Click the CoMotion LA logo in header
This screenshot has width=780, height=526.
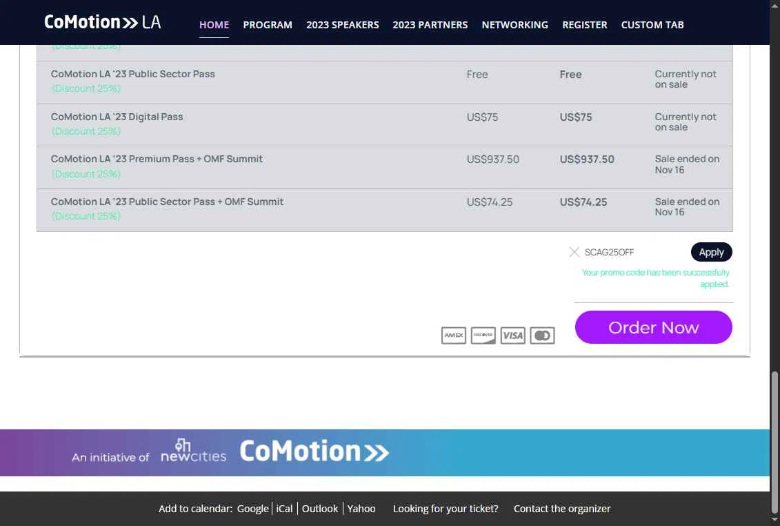click(103, 22)
